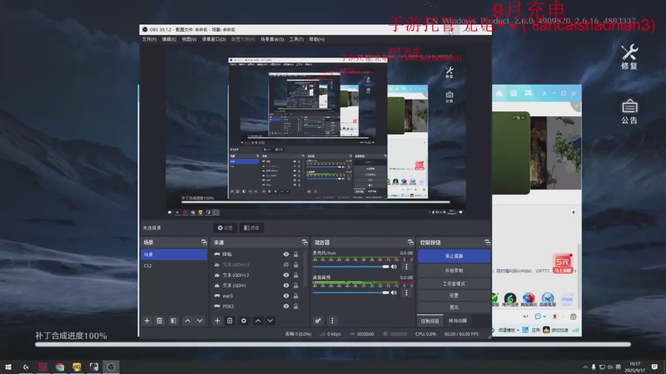Open the 场景集合(S) menu in OBS

pos(272,39)
